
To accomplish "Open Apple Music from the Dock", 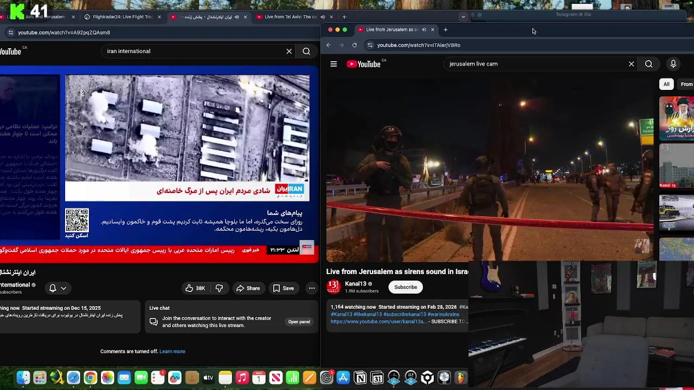I will click(x=242, y=378).
